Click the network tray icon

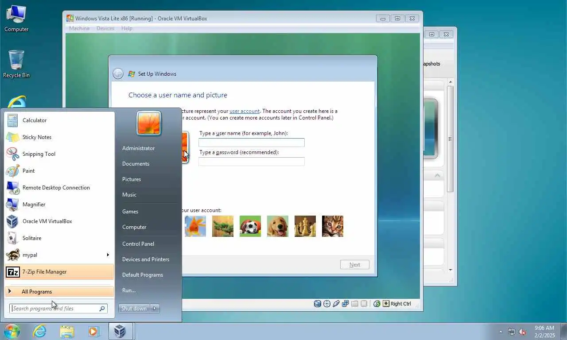512,332
